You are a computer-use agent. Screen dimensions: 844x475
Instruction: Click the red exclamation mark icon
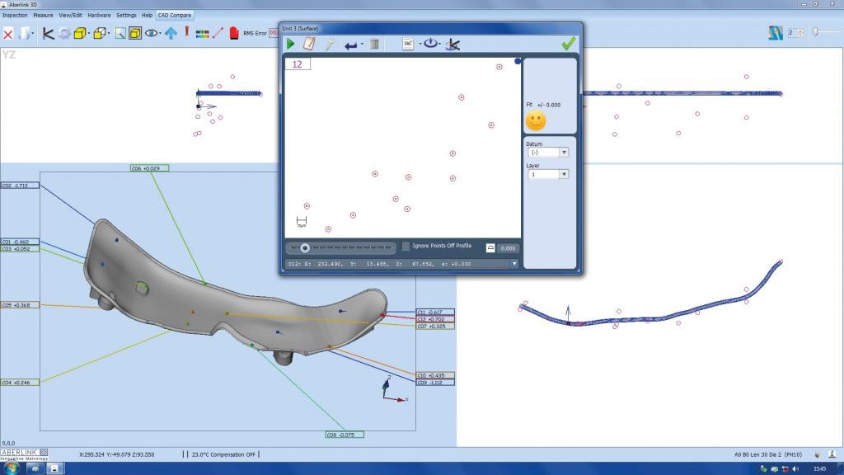[187, 32]
